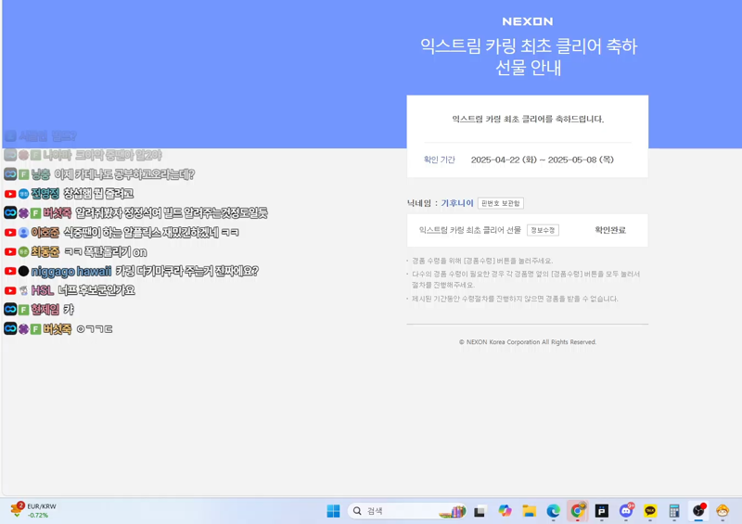Click the username HSL in chat
This screenshot has height=524, width=742.
tap(42, 290)
